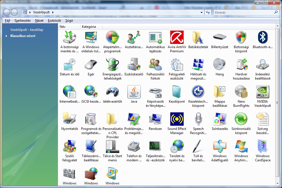Open Windows Anytim... icon
Screen dimensions: 282x188
coord(241,146)
